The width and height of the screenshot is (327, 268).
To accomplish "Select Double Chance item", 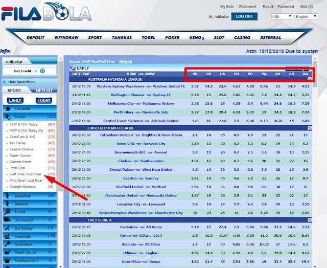I will click(x=21, y=149).
